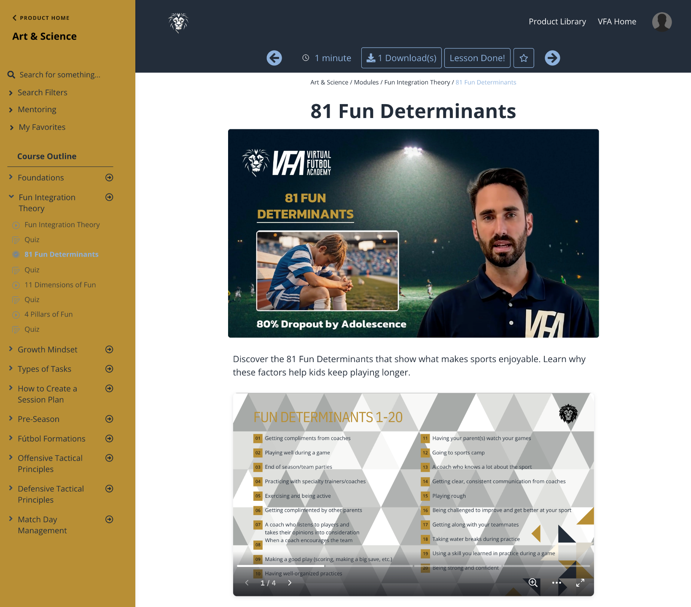Open Quiz after Fun Integration Theory lesson

(32, 239)
